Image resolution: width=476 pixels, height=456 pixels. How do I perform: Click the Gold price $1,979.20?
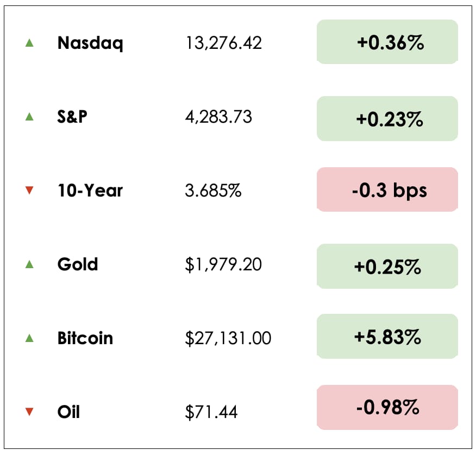223,264
